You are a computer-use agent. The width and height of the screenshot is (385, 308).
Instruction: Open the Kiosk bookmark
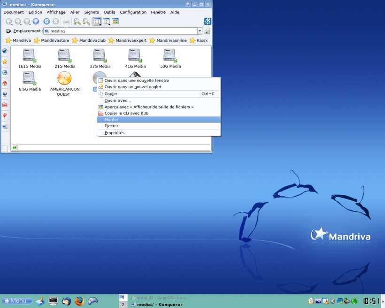coord(199,40)
